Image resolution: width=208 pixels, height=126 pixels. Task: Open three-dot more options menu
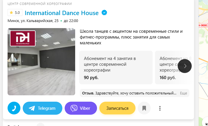(160, 108)
